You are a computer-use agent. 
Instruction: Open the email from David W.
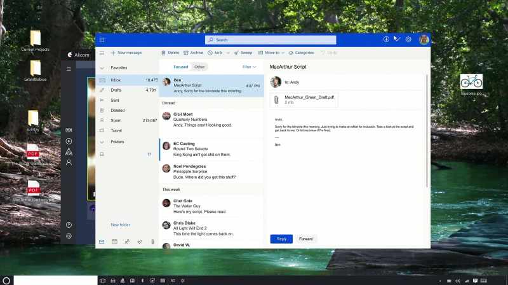pos(211,245)
